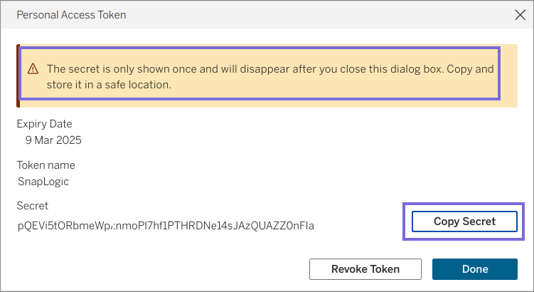Click the start of the secret string "pQEVi5"
Image resolution: width=534 pixels, height=292 pixels.
coord(31,226)
